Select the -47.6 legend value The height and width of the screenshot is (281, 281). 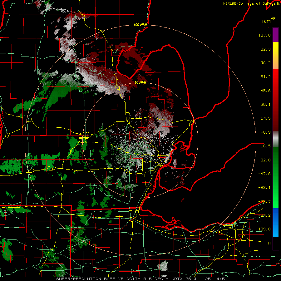pyautogui.click(x=264, y=174)
